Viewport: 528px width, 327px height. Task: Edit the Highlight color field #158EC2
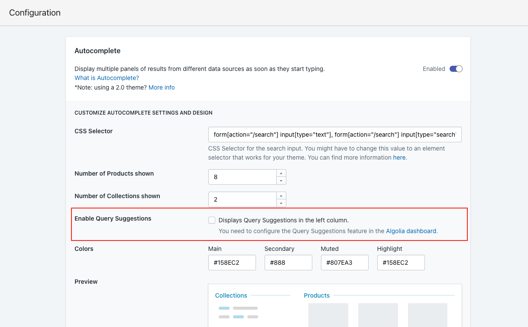click(x=401, y=263)
